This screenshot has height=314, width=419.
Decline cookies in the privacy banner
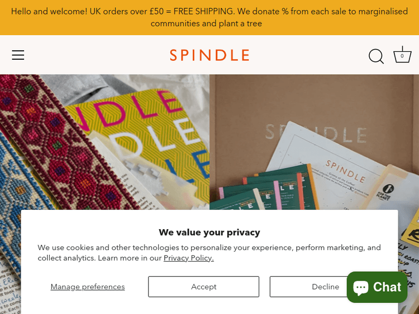[306, 287]
